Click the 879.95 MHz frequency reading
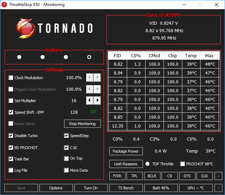 [x=164, y=38]
